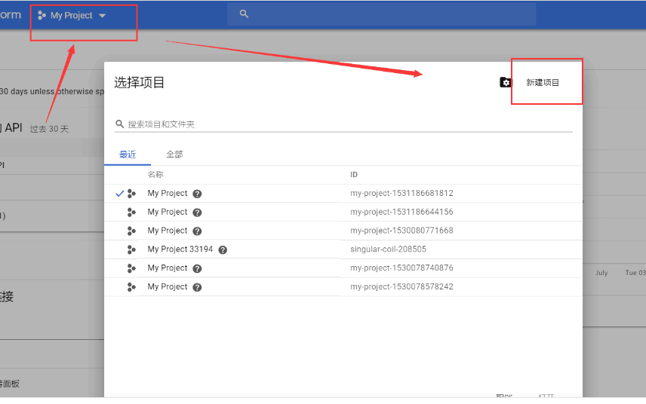Select project ID my-project-1530078740876
The image size is (646, 404).
point(401,268)
